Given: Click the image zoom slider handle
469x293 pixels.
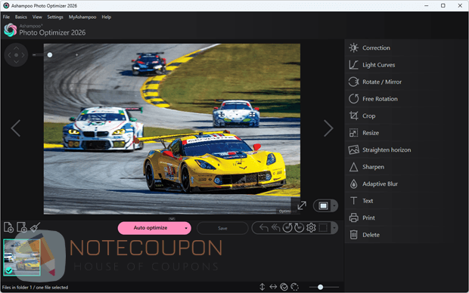Looking at the screenshot, I should click(x=50, y=55).
